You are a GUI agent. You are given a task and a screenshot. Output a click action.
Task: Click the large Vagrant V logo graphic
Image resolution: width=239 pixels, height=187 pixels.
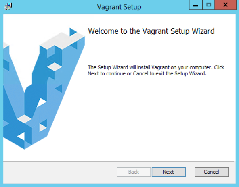(44, 88)
